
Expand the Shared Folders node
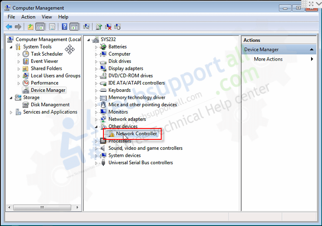(x=19, y=69)
